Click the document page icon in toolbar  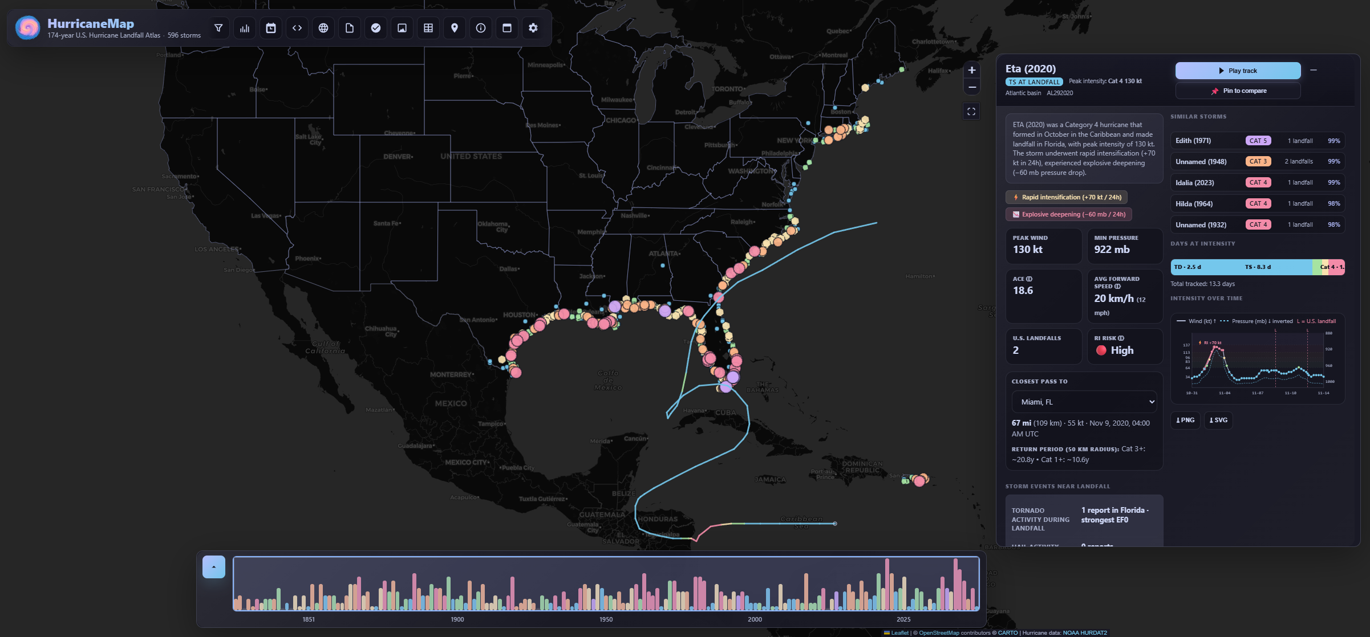(350, 28)
